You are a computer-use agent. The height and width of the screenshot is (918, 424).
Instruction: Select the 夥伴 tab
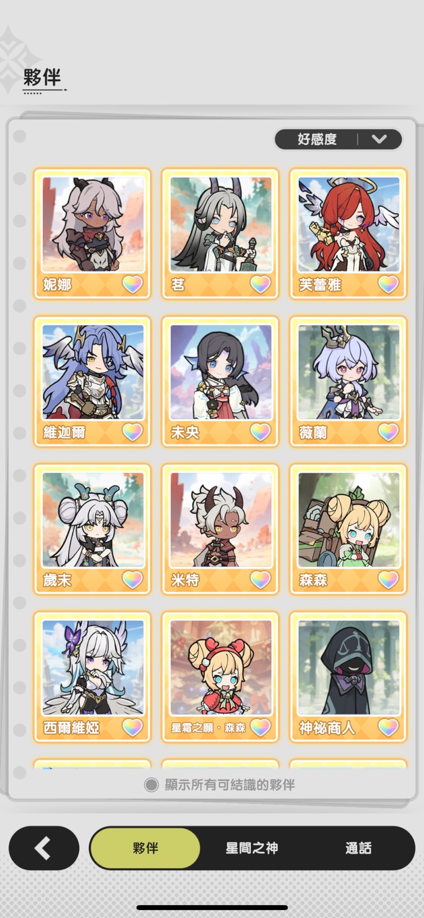pos(145,848)
